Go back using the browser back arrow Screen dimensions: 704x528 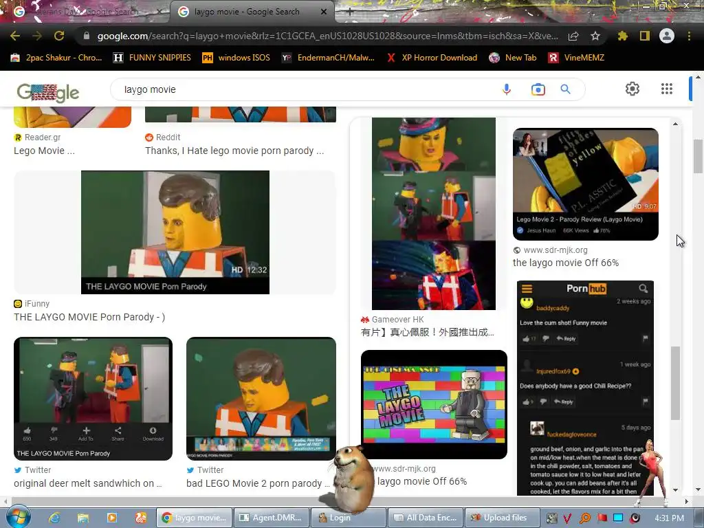[x=15, y=36]
